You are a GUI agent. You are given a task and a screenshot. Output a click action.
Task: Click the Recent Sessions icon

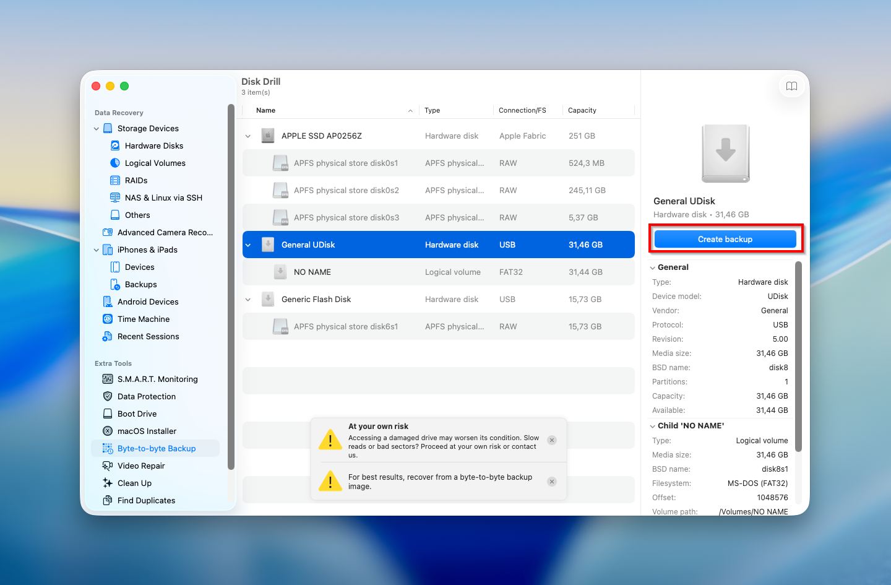point(108,336)
